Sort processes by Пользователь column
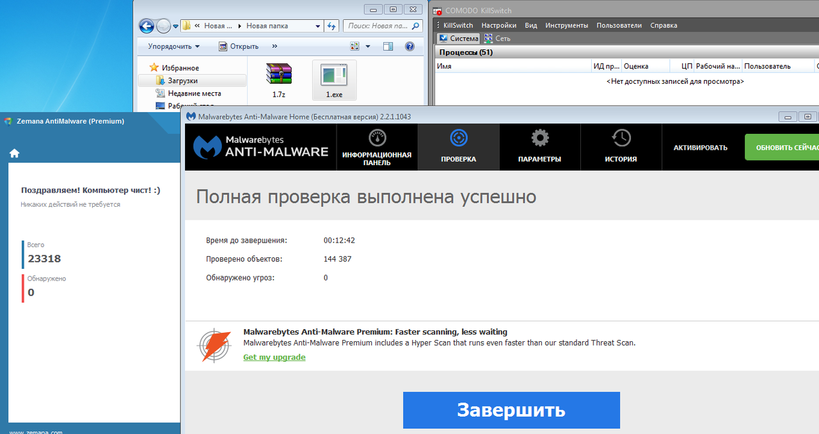Screen dimensions: 819x434 pyautogui.click(x=778, y=66)
